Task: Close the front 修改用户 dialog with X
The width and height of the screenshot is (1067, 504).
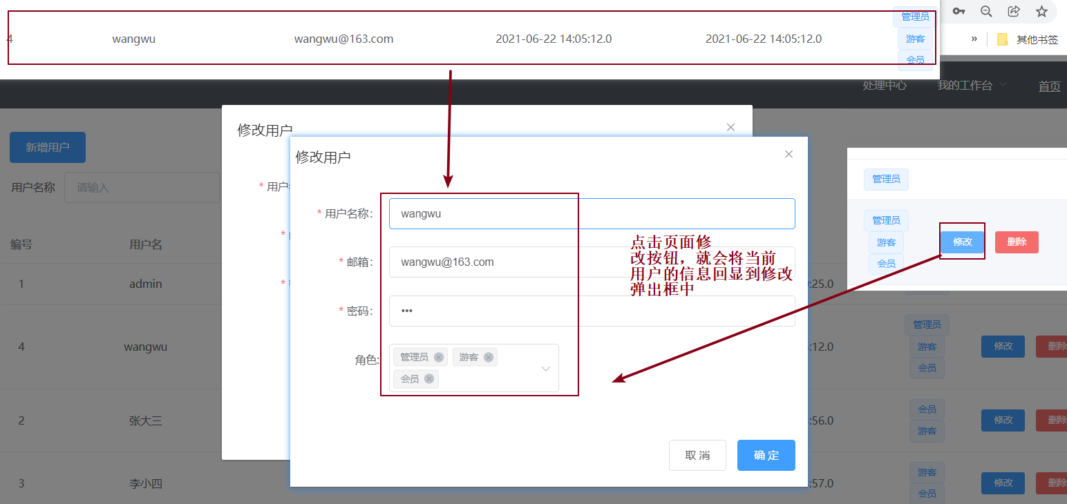Action: tap(789, 154)
